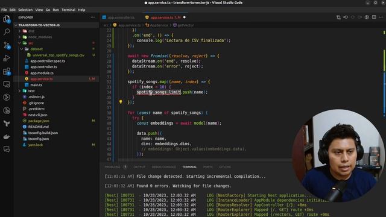
Task: Open editor more actions ellipsis
Action: point(381,17)
